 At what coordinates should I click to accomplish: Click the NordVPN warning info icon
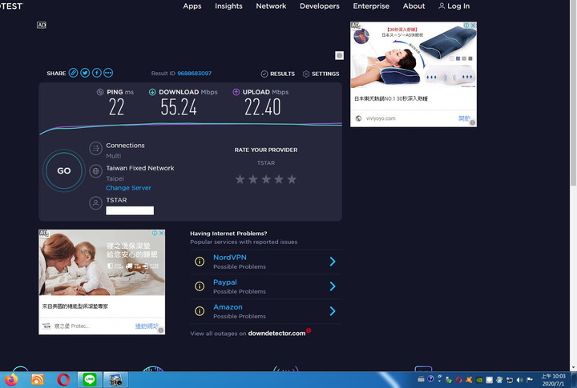click(x=200, y=262)
